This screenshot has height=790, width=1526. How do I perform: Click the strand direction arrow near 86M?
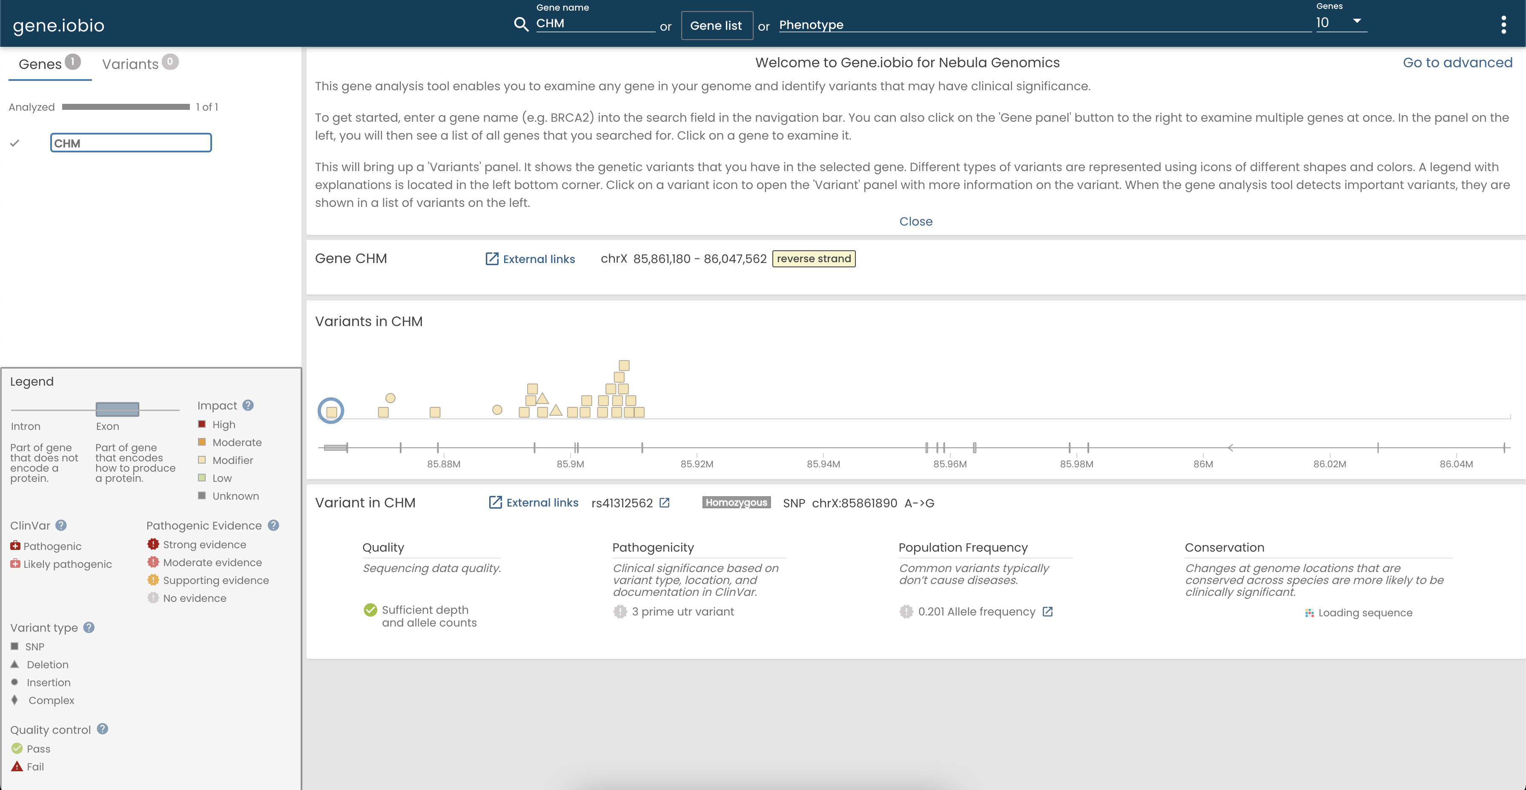1231,448
